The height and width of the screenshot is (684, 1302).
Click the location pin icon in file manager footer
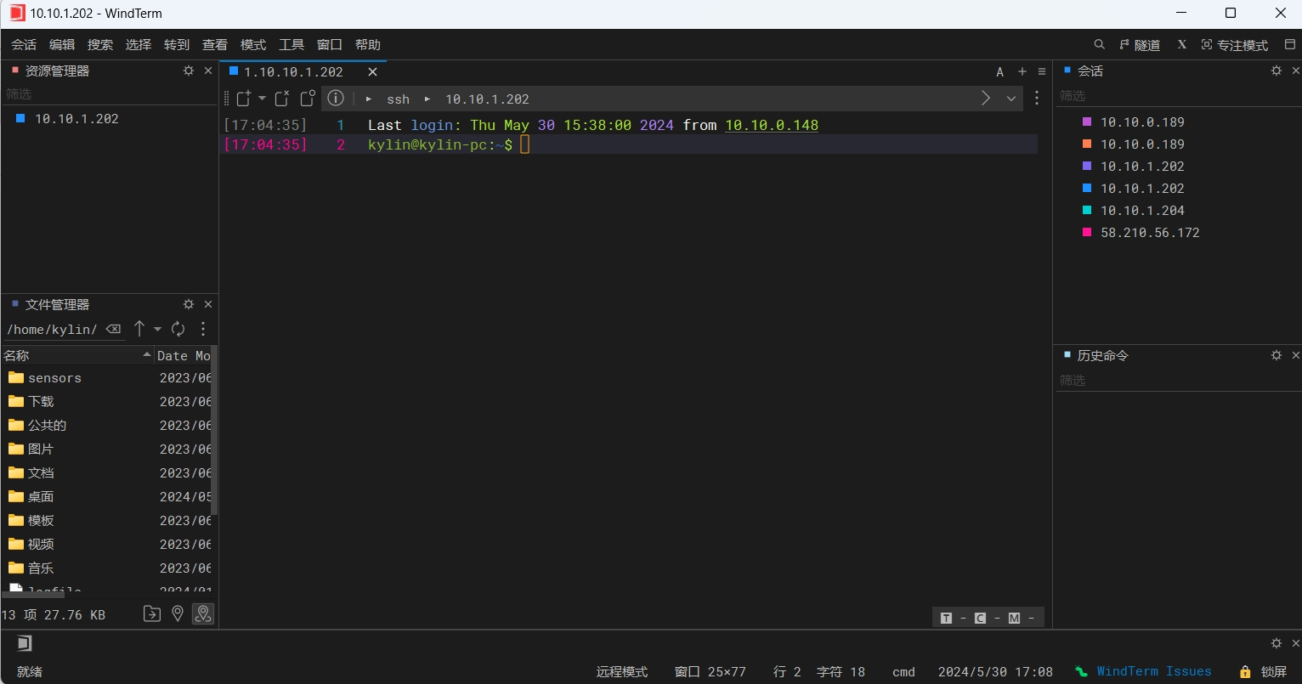click(177, 613)
